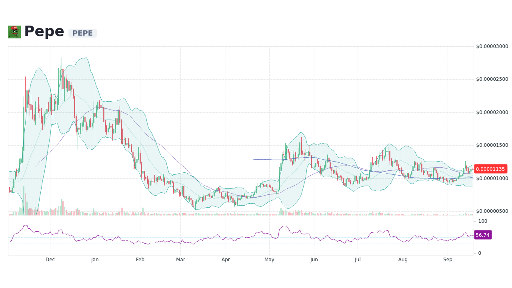Image resolution: width=512 pixels, height=288 pixels.
Task: Click the red current price label 0.00001135
Action: [491, 169]
